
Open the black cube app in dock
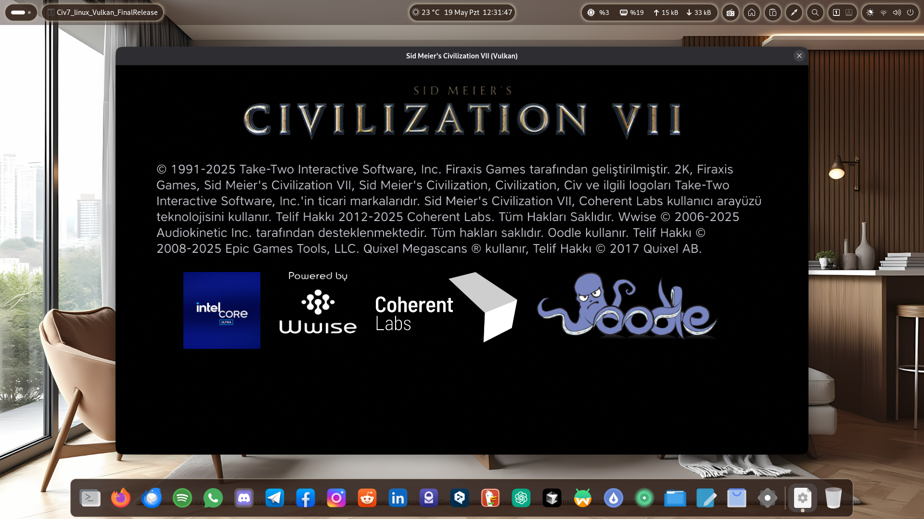coord(552,498)
